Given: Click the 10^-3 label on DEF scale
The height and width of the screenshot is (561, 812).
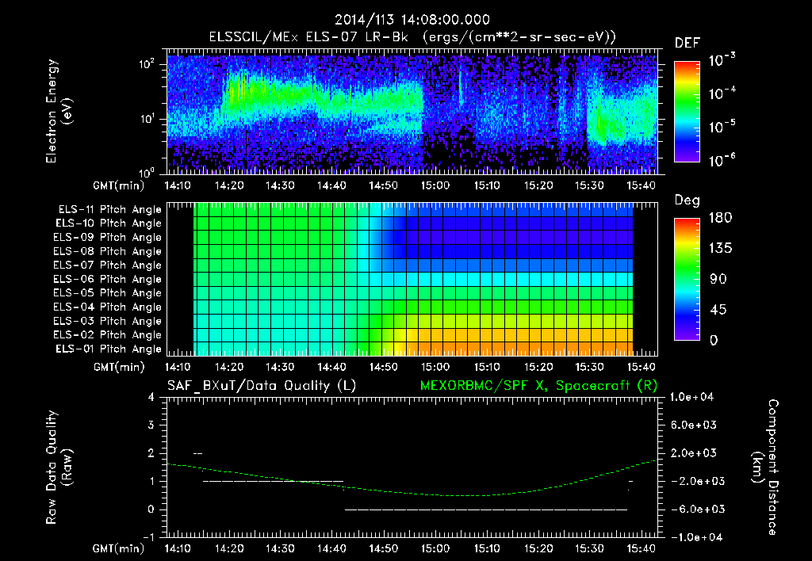Looking at the screenshot, I should [x=722, y=60].
